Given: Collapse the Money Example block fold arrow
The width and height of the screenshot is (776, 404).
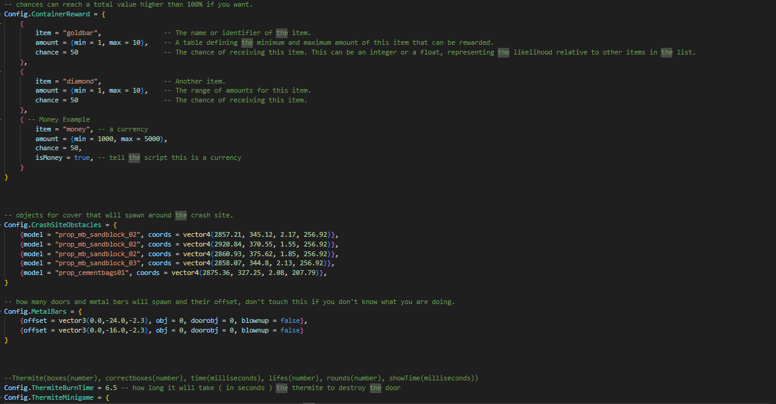Looking at the screenshot, I should [x=2, y=119].
